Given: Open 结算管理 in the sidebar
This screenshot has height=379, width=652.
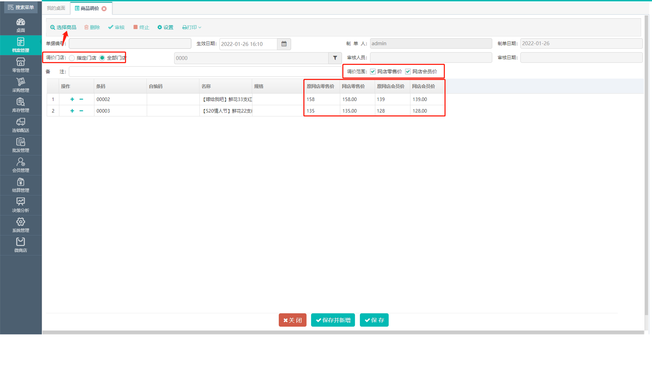Looking at the screenshot, I should tap(21, 185).
